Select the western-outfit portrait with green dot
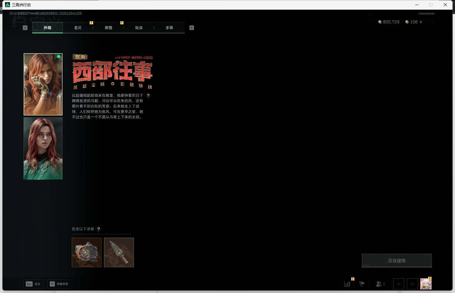 click(43, 84)
